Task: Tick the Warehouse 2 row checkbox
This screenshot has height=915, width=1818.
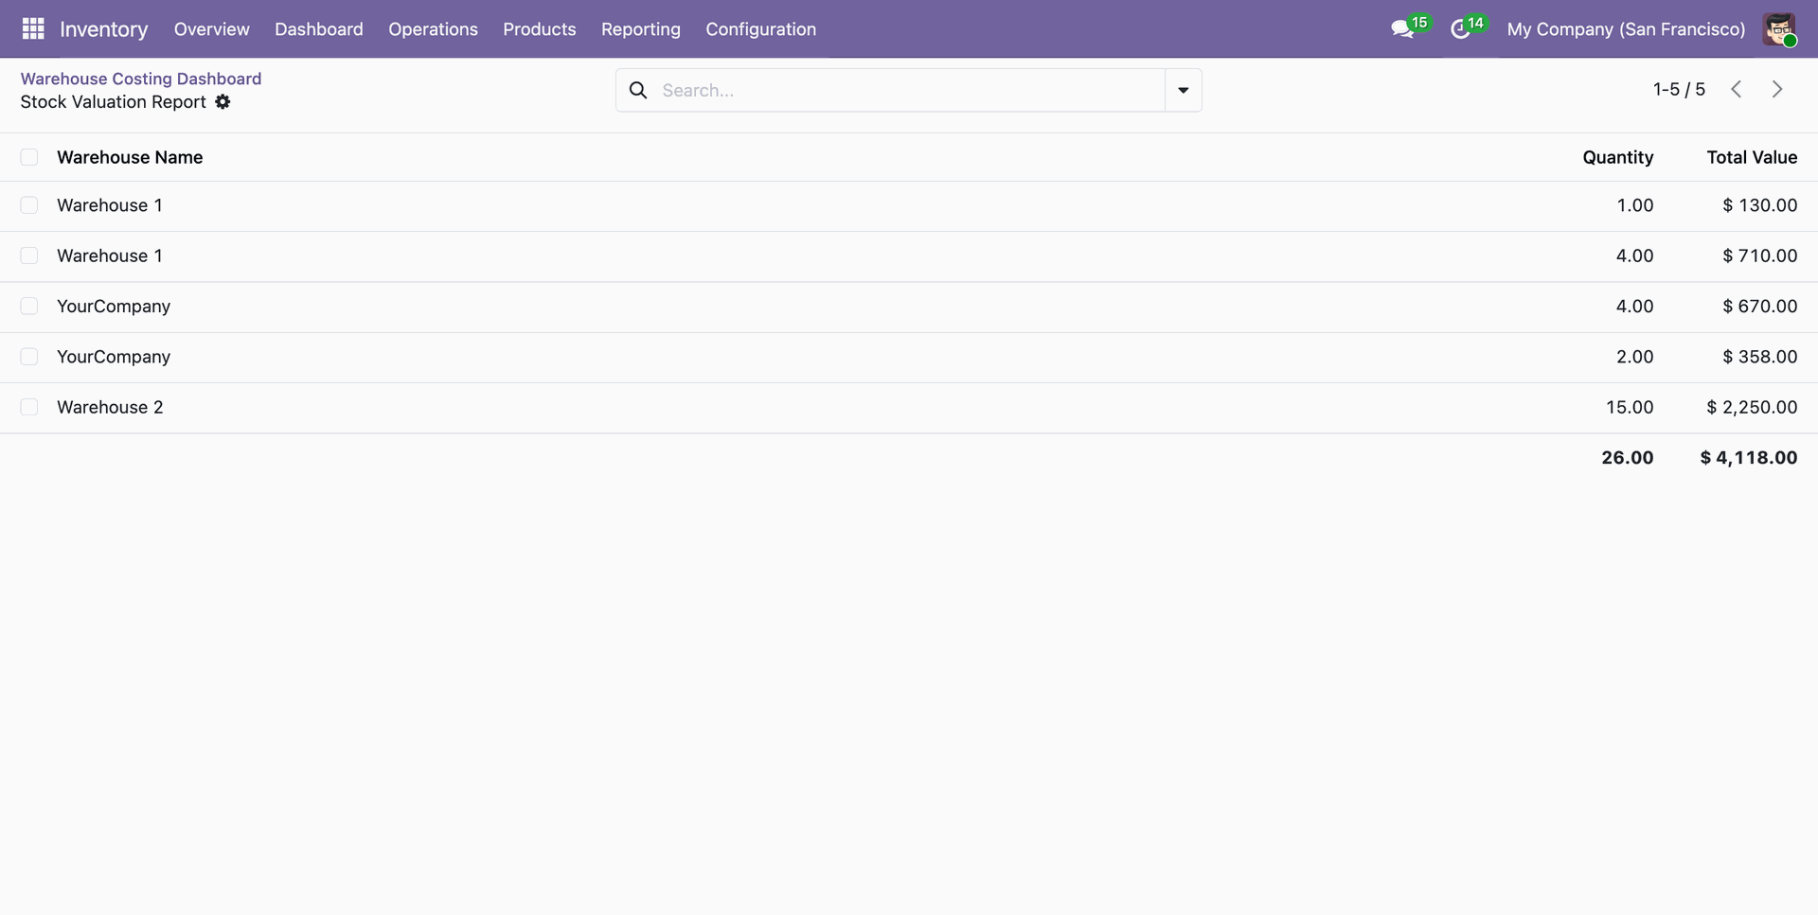Action: click(29, 407)
